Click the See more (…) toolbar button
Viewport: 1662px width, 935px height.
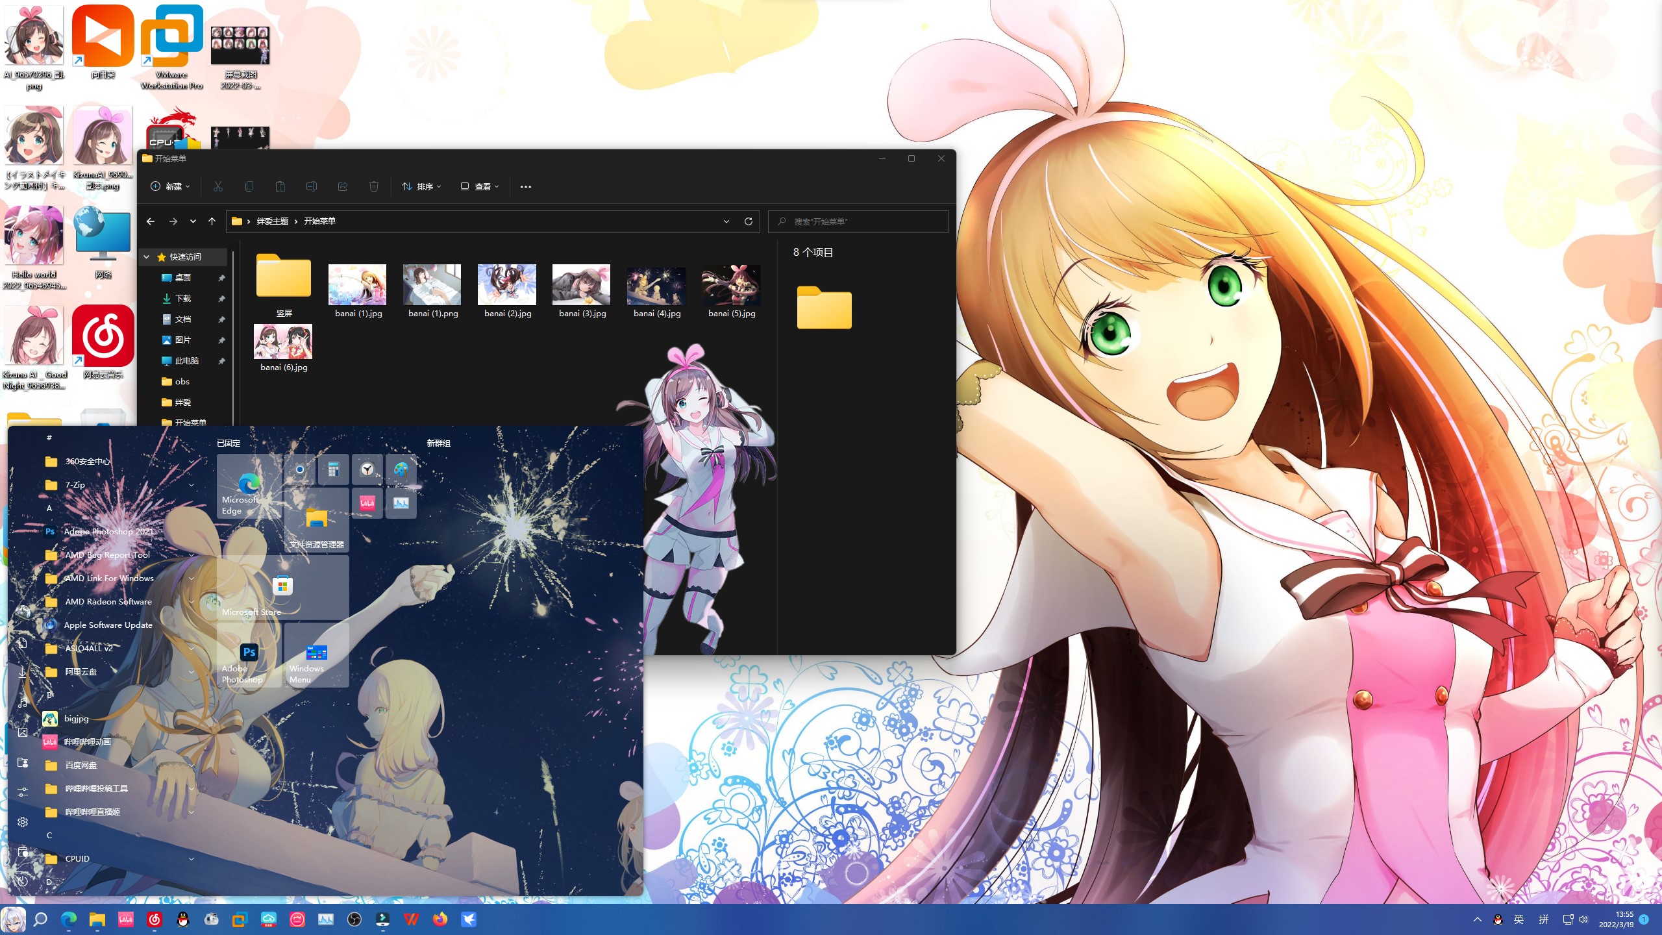(526, 187)
